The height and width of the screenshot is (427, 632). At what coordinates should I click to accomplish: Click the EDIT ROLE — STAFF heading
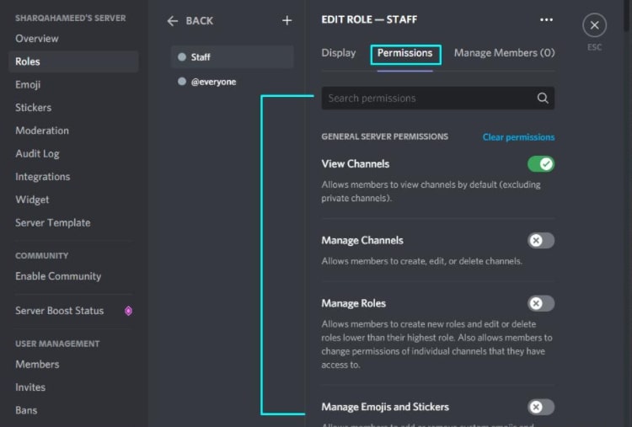[369, 19]
